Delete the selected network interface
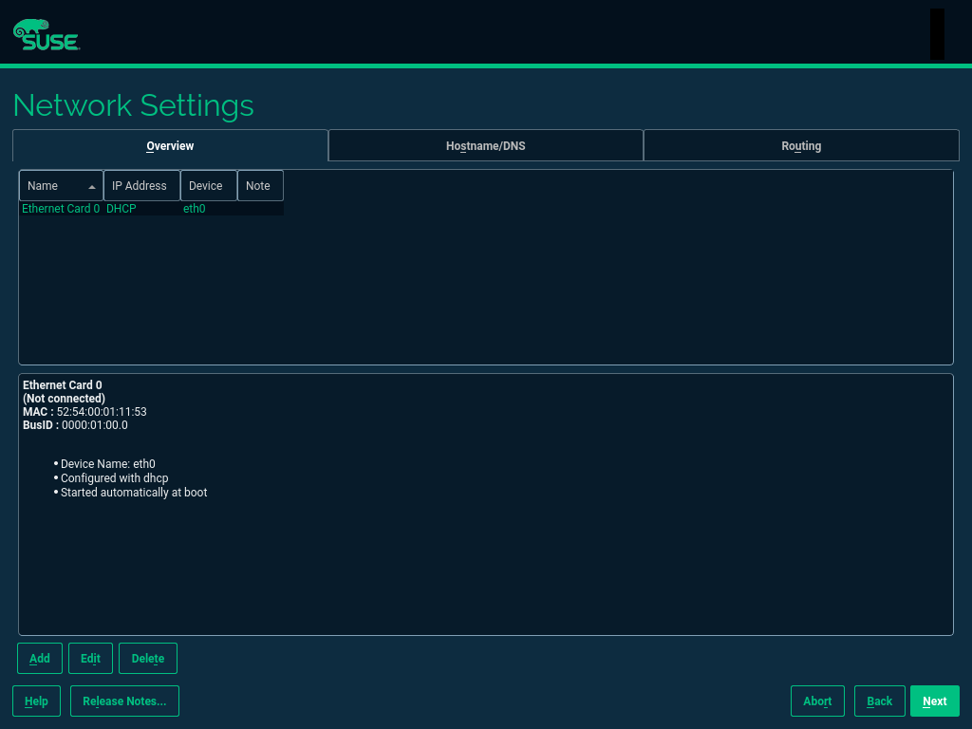 [x=147, y=659]
